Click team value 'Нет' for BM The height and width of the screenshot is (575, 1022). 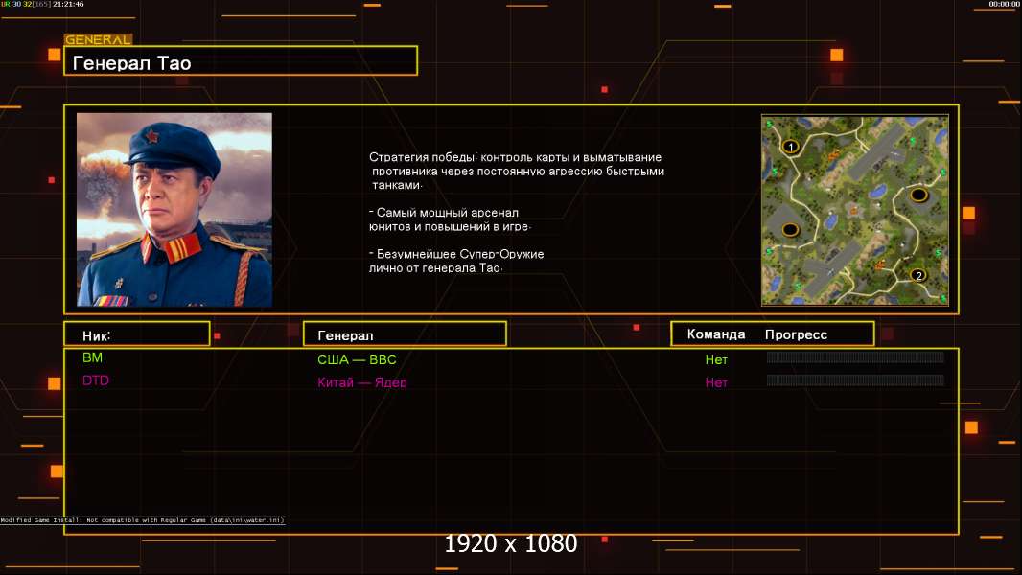(715, 359)
